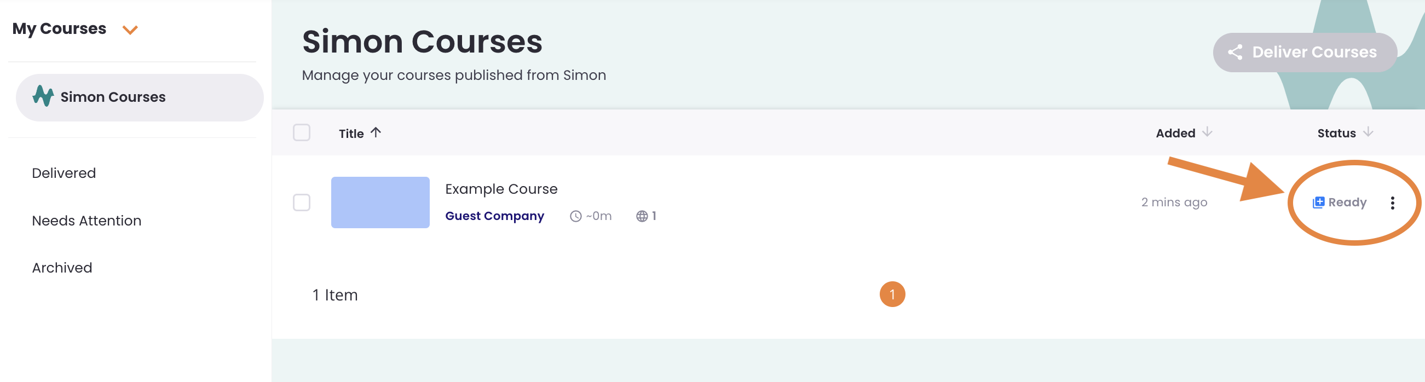Click the globe languages icon
Viewport: 1425px width, 382px height.
642,216
